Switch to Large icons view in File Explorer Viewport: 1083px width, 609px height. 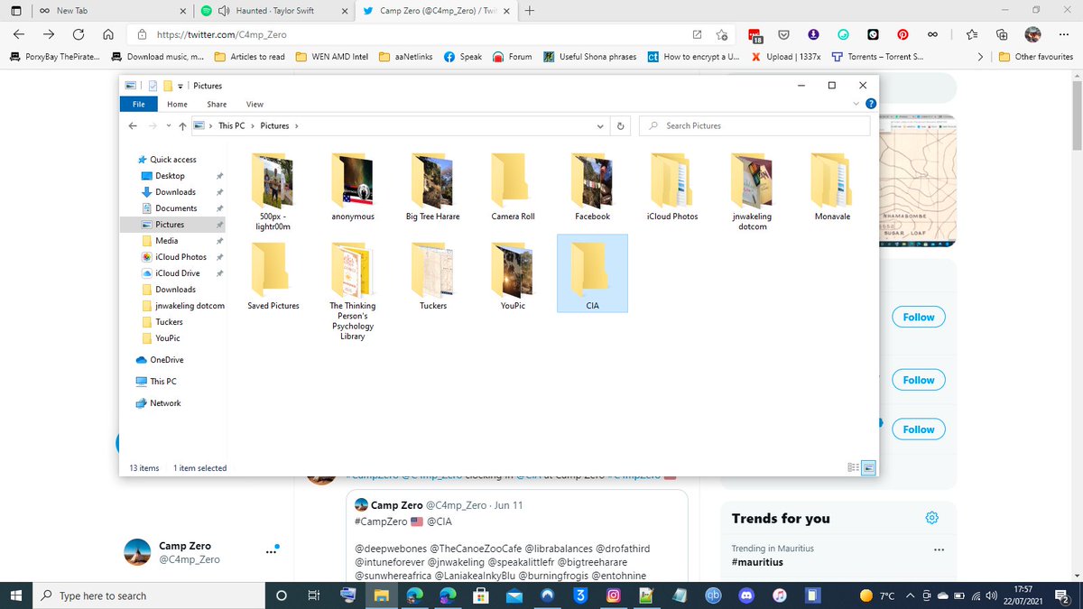coord(867,467)
